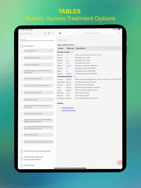
Task: Expand Part 3: Body Organ and System Assessment
Action: [22, 158]
